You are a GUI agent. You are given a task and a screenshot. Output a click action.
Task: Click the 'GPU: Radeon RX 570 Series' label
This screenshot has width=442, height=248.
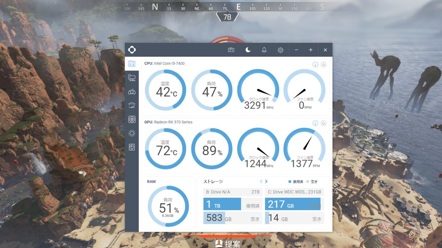pyautogui.click(x=168, y=122)
